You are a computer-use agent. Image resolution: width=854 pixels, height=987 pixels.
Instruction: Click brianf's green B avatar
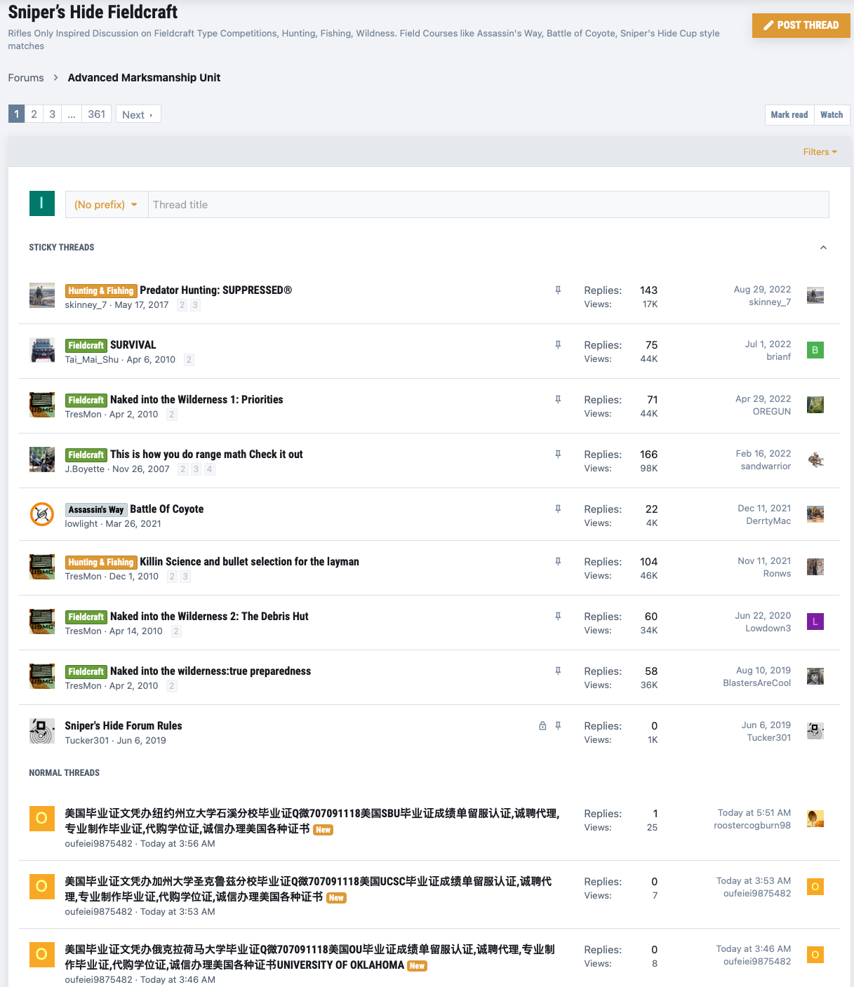(815, 350)
